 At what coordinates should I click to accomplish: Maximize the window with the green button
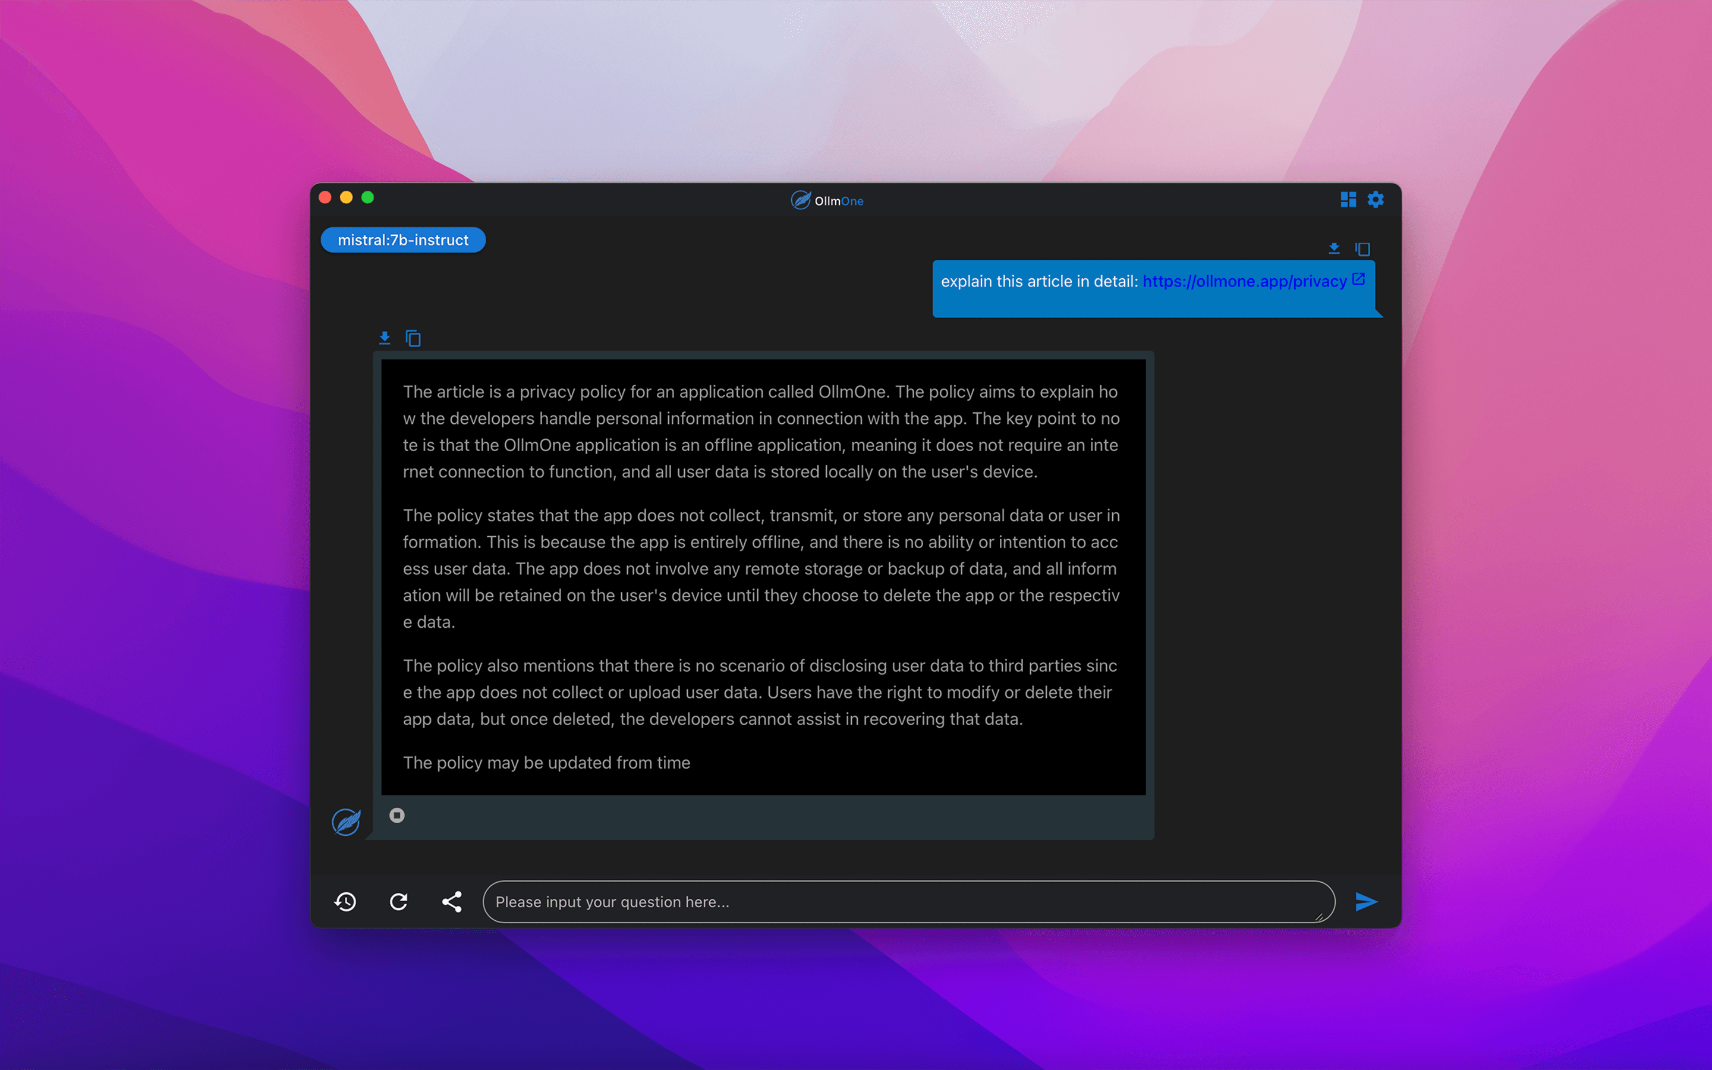coord(368,197)
